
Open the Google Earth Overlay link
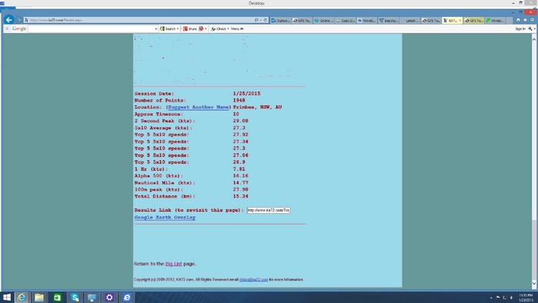[x=165, y=217]
